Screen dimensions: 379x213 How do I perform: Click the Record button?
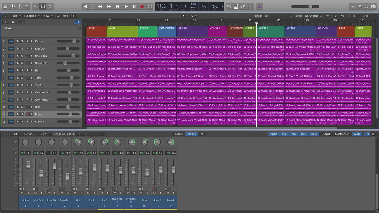[142, 6]
